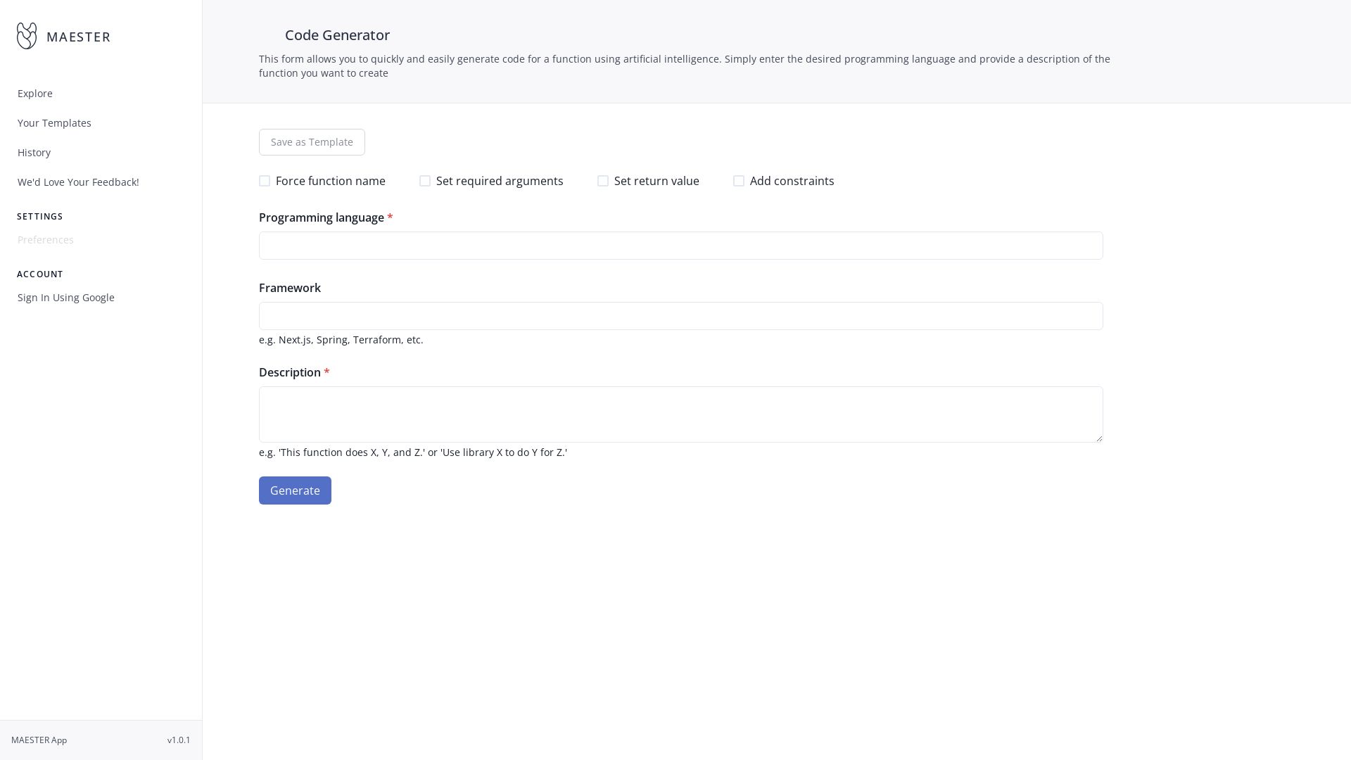Click the Maester logo icon
The image size is (1351, 760).
tap(27, 35)
